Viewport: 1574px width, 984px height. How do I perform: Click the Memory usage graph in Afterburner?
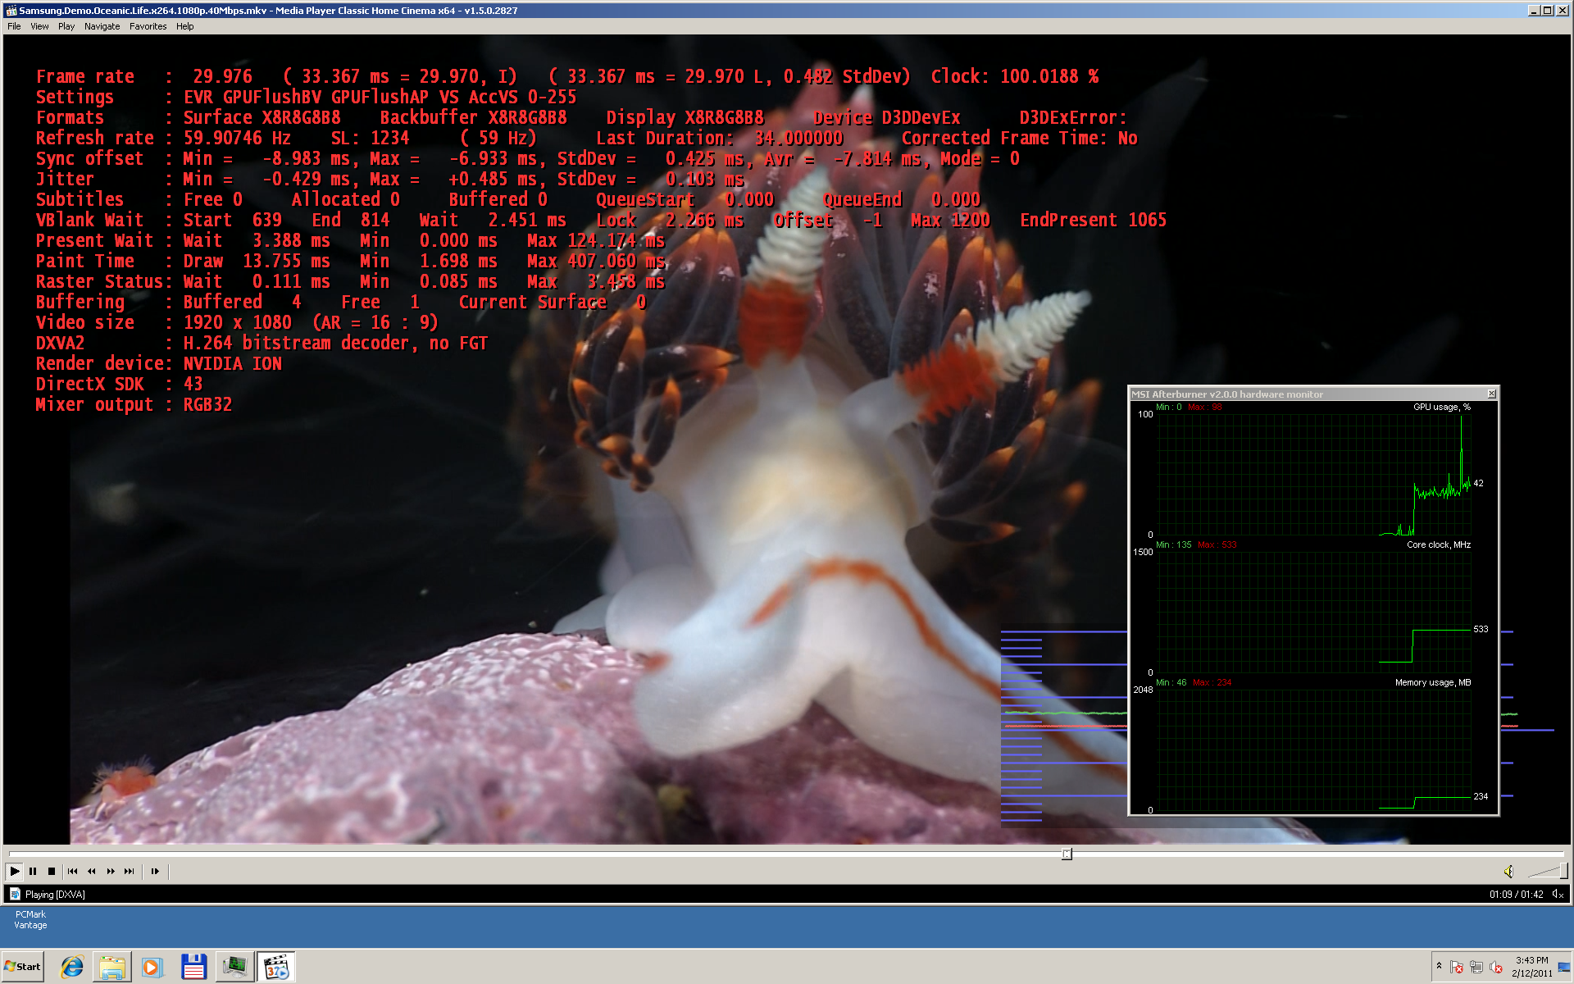pos(1314,749)
